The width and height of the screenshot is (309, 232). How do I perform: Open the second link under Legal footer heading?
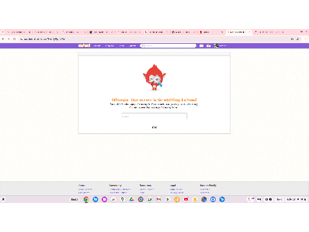177,193
